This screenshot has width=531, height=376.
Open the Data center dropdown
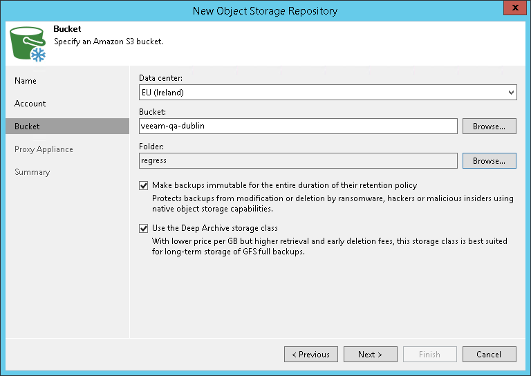pyautogui.click(x=328, y=93)
